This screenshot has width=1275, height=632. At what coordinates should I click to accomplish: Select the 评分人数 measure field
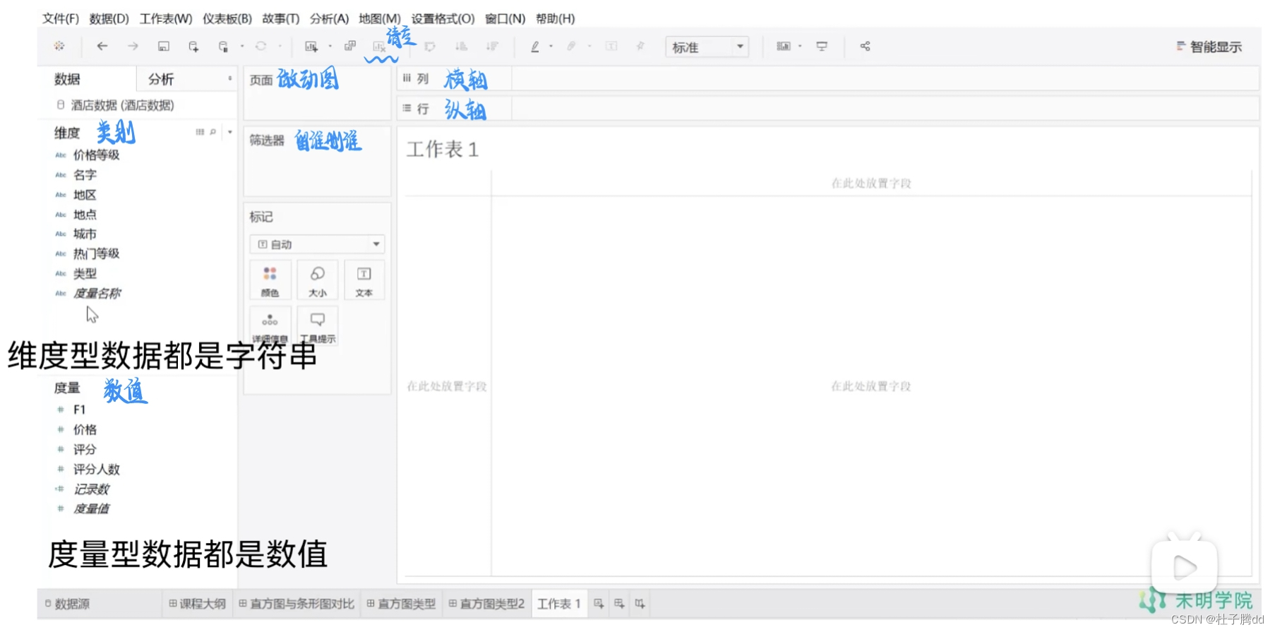click(97, 469)
